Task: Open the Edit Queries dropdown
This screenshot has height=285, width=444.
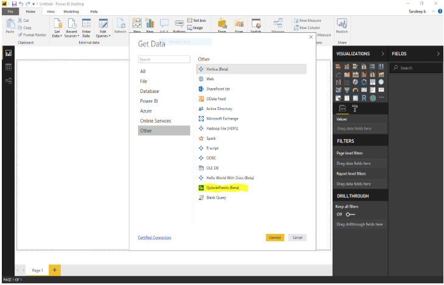Action: pos(103,28)
